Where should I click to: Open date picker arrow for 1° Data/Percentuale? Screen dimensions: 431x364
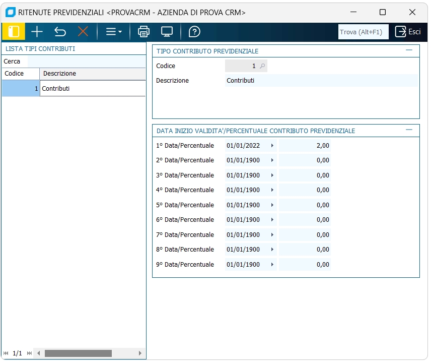[x=272, y=146]
